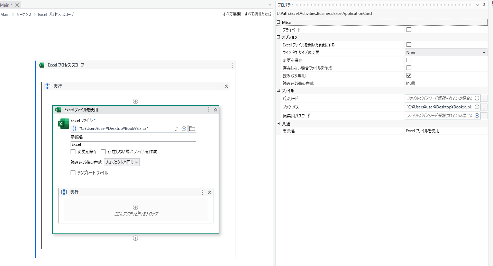The height and width of the screenshot is (266, 493).
Task: Click the Excel icon on Excel プロセス スコープ header
Action: (41, 65)
